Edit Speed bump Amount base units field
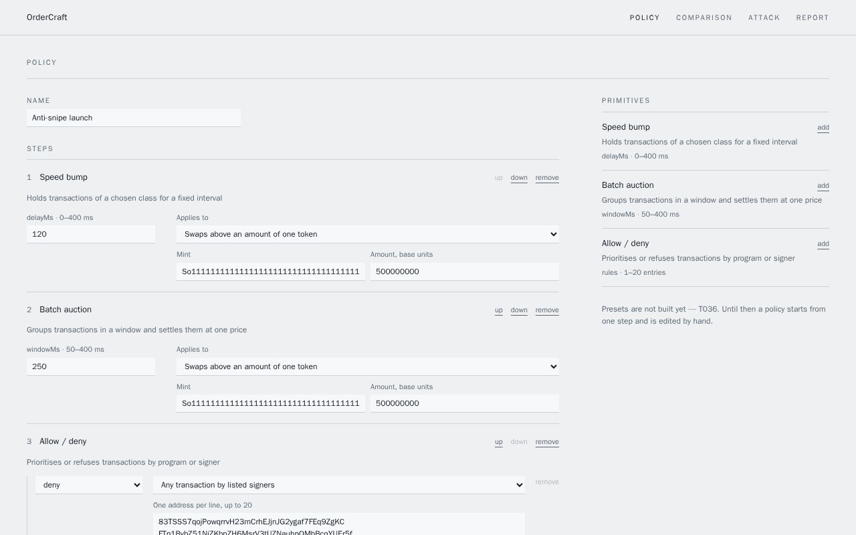This screenshot has width=856, height=535. coord(465,272)
